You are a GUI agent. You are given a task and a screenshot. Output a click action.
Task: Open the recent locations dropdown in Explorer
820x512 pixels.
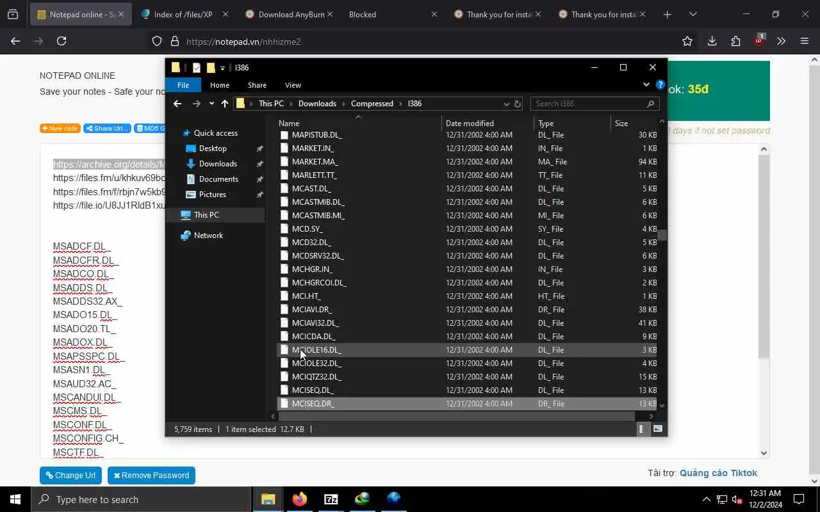tap(211, 104)
